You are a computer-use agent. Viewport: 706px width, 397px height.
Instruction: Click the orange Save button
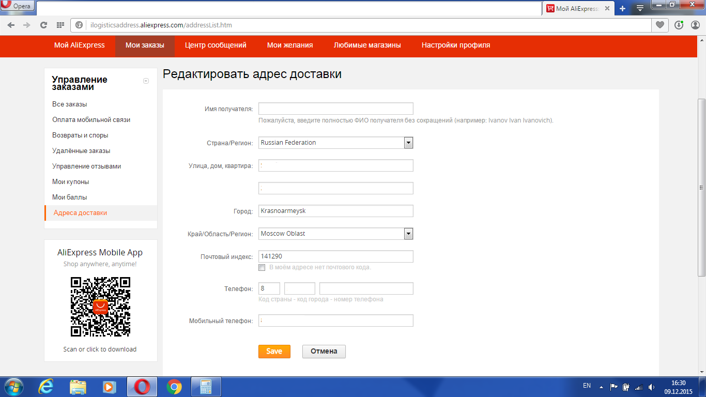pos(274,352)
